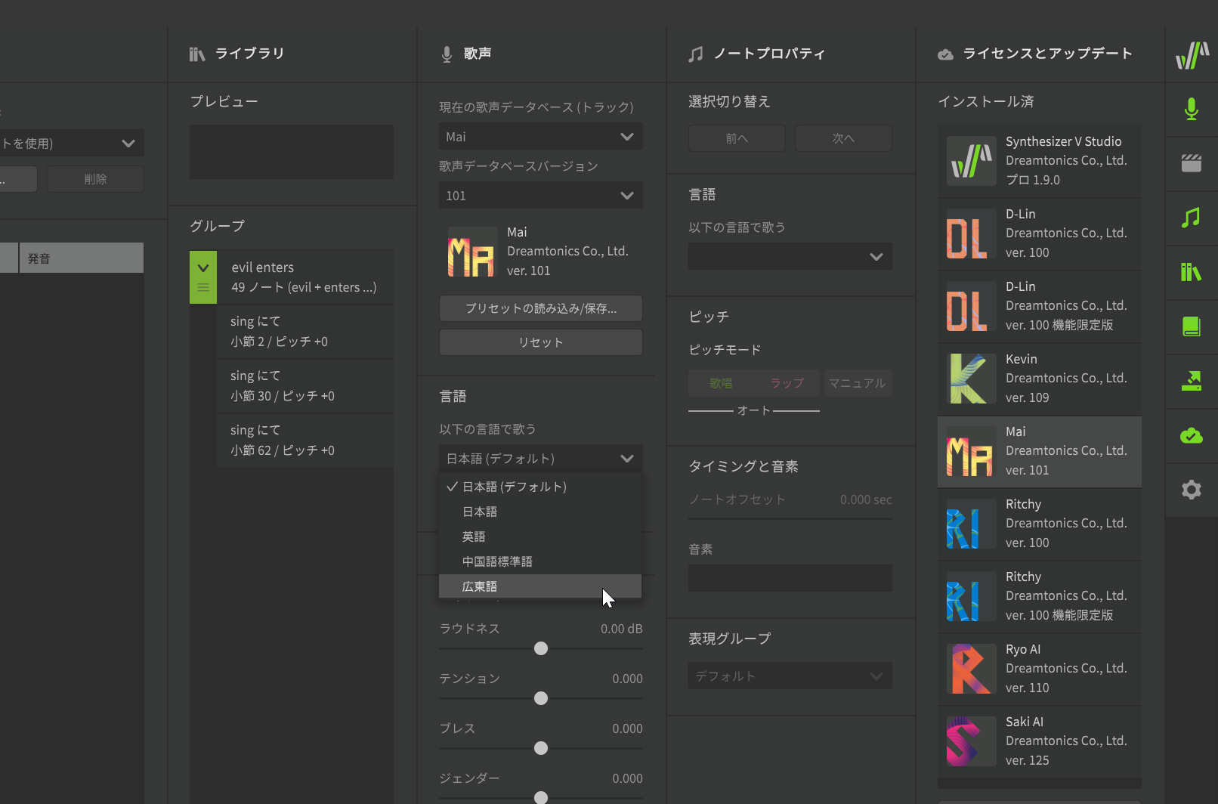Adjust the テンション slider handle
The width and height of the screenshot is (1218, 804).
(541, 698)
